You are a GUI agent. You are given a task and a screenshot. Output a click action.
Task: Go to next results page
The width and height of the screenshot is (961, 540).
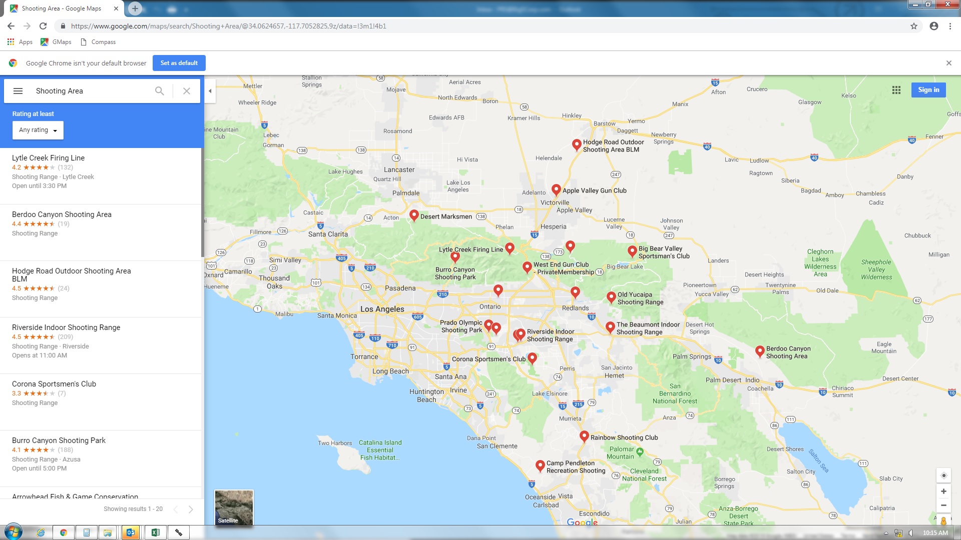coord(191,509)
